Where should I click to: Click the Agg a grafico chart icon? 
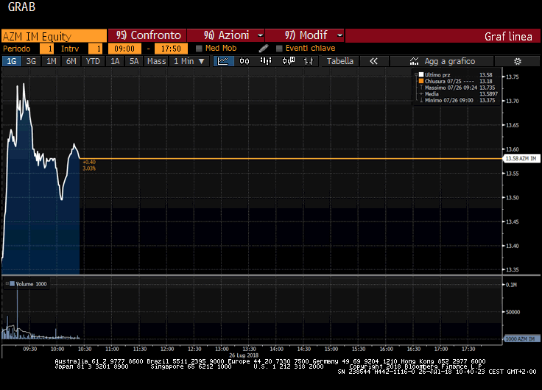[415, 62]
